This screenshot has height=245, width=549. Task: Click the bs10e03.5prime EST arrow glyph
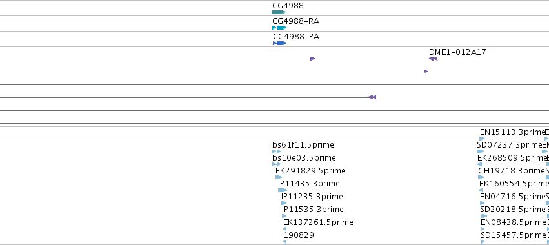pyautogui.click(x=276, y=164)
